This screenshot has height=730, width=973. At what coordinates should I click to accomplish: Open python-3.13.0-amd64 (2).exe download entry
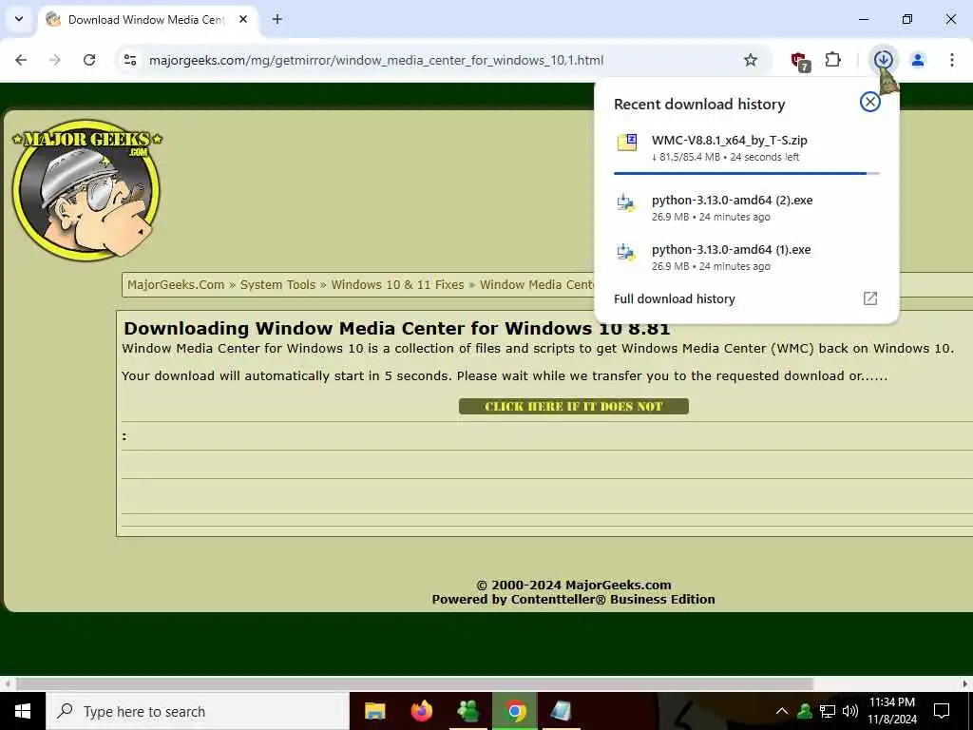click(x=747, y=207)
